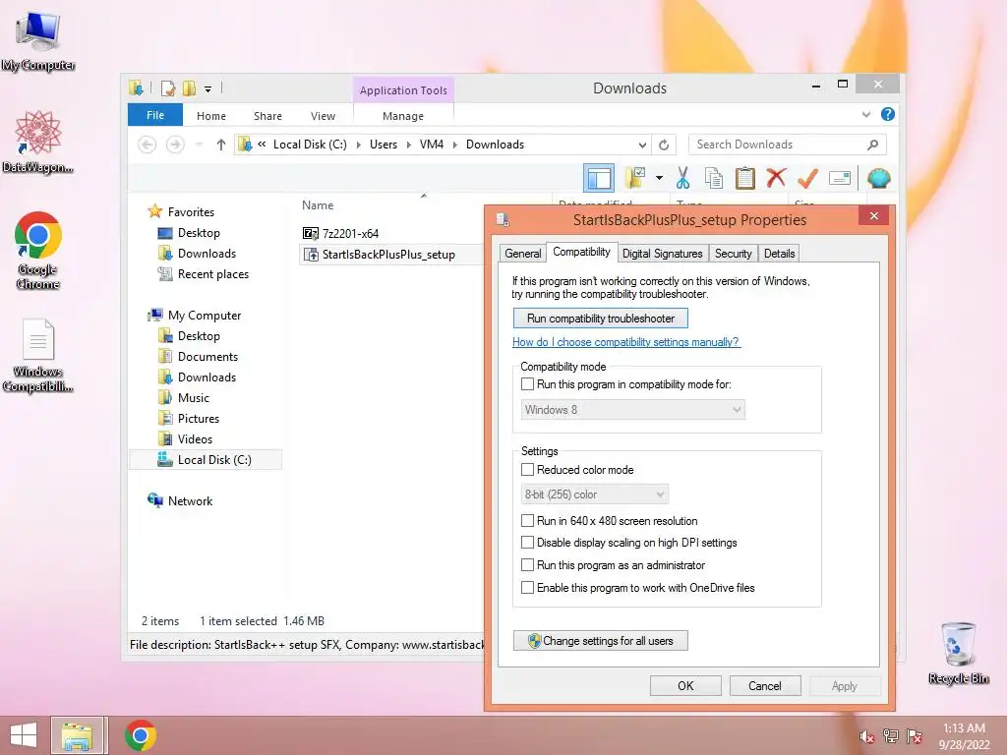Screen dimensions: 1007x755
Task: Click Users breadcrumb chevron in address bar
Action: [x=408, y=145]
